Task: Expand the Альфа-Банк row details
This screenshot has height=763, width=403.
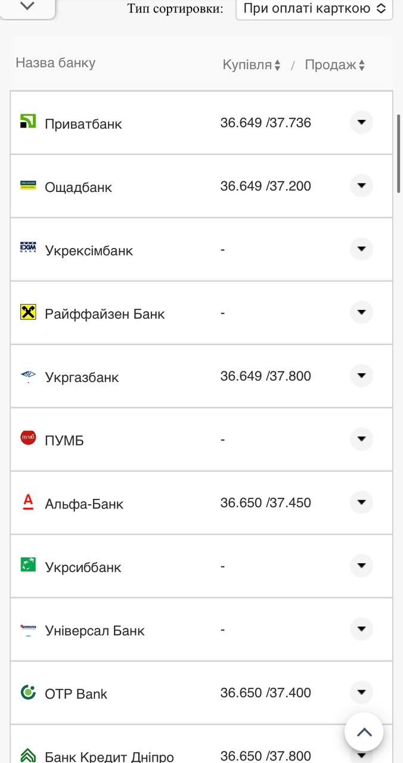Action: tap(361, 503)
